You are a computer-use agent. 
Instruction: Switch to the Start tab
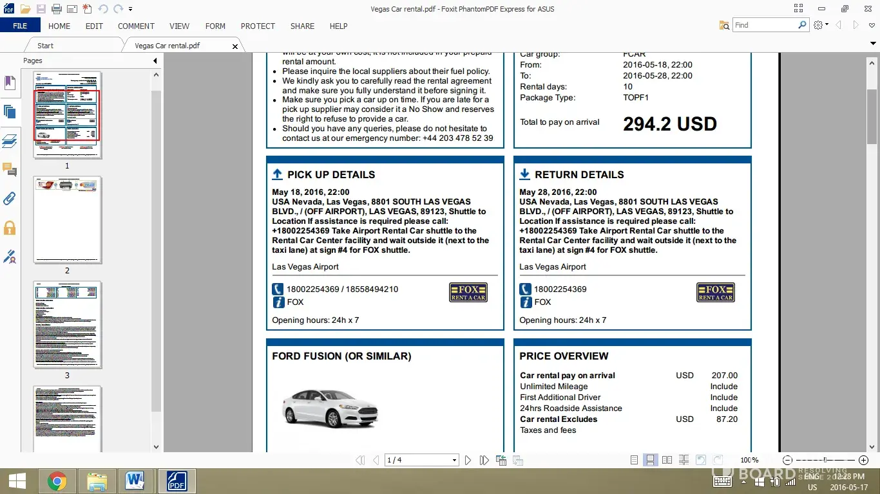tap(45, 46)
